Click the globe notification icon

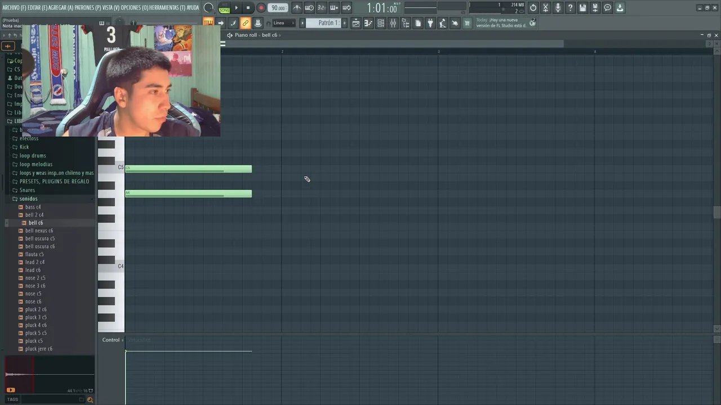pyautogui.click(x=533, y=24)
